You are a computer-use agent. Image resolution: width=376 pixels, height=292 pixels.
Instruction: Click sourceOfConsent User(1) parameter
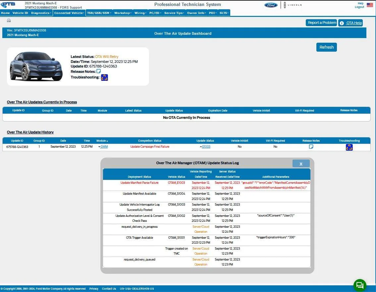(x=276, y=216)
